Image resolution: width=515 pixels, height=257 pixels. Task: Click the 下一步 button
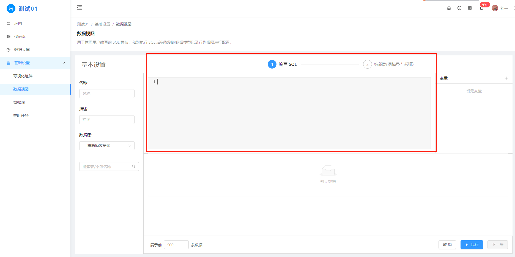[498, 245]
